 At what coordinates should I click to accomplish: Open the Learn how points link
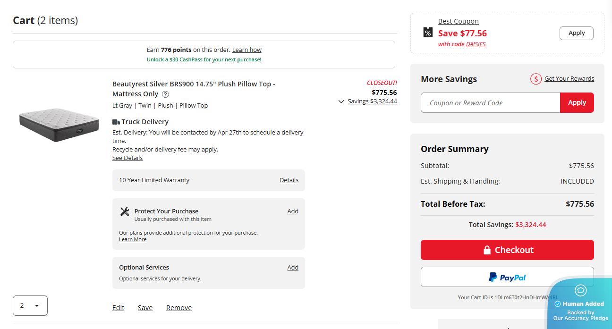(246, 50)
